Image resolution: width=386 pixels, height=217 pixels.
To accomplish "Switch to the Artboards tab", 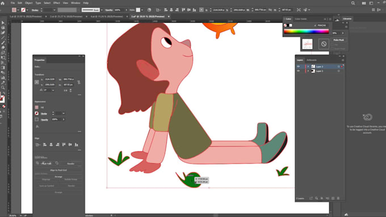I will tap(312, 60).
